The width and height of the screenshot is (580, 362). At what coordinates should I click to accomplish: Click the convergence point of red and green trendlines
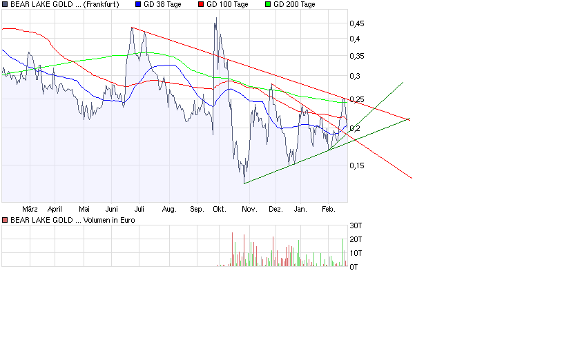point(409,119)
